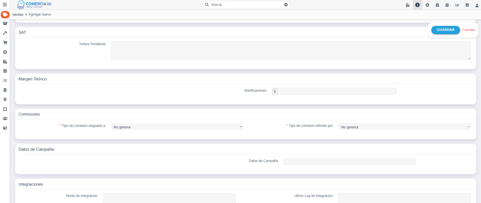The image size is (481, 203).
Task: Open the map pin sidebar icon
Action: coord(5,99)
